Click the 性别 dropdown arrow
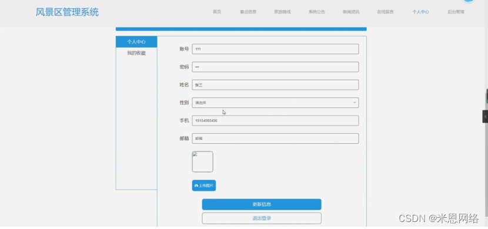The image size is (488, 229). point(354,103)
